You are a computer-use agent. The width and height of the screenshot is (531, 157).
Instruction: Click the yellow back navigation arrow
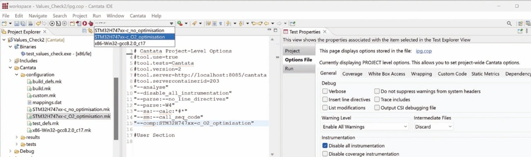267,24
